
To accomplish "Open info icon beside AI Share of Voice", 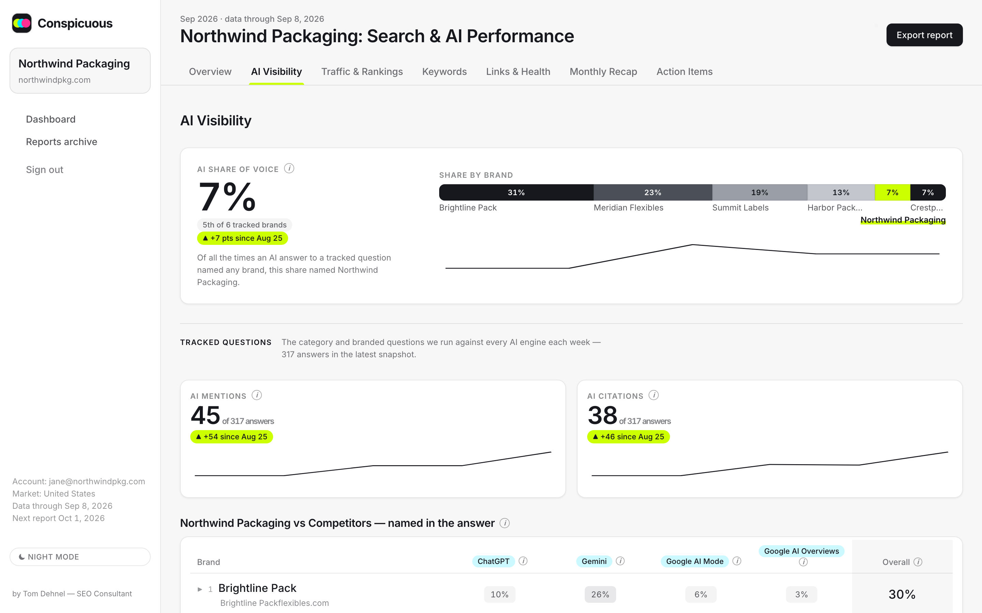I will pyautogui.click(x=289, y=168).
